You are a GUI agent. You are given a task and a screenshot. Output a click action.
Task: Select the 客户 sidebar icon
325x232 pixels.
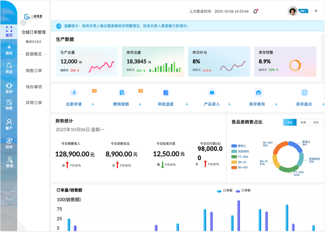click(x=9, y=124)
